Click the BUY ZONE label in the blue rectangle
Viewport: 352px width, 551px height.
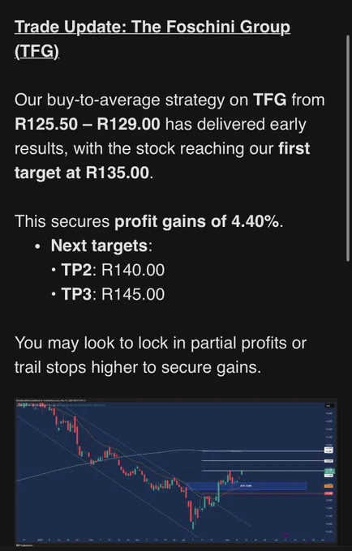246,486
